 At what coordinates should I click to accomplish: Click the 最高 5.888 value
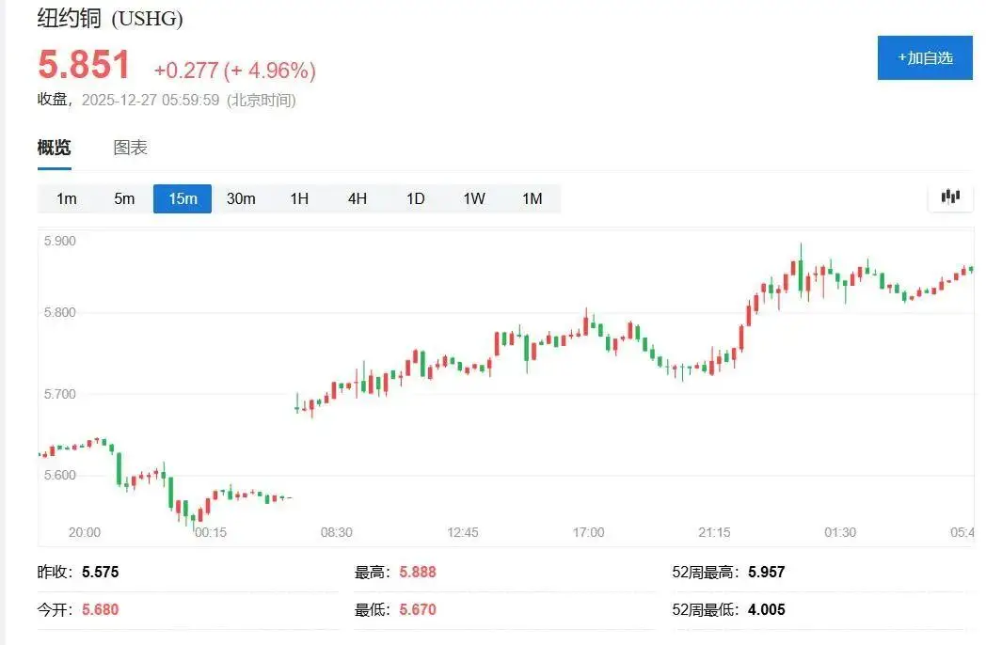[x=415, y=572]
